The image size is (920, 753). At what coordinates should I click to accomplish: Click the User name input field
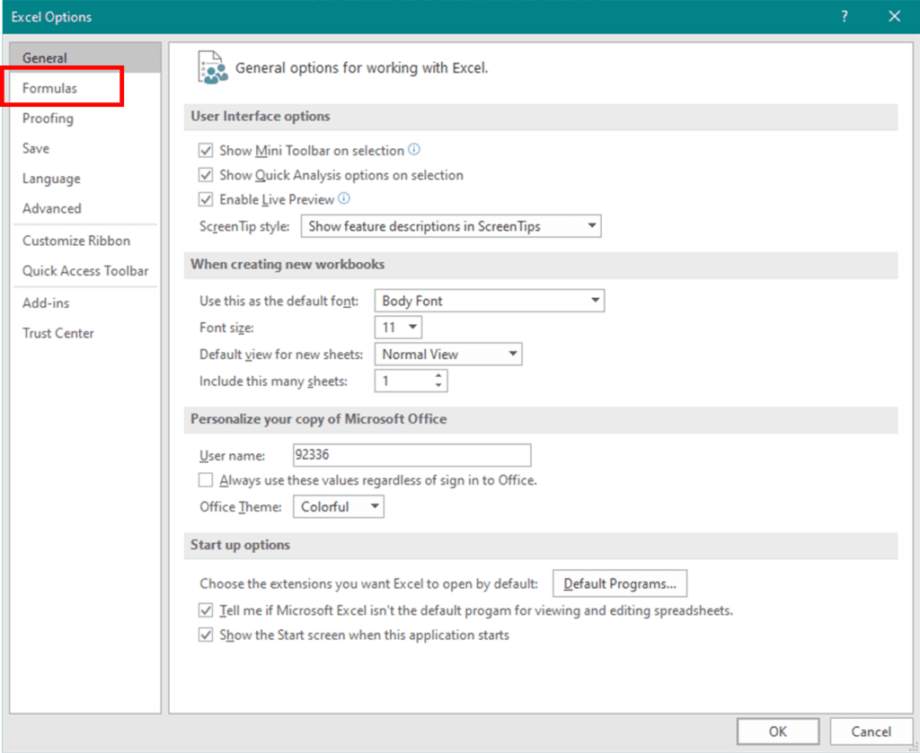pos(410,455)
